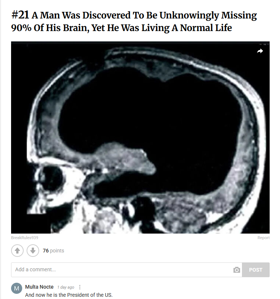Attach a photo using camera icon
Viewport: 280px width, 299px height.
[x=237, y=270]
